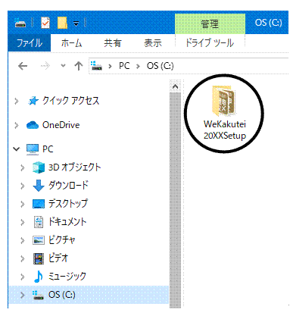This screenshot has width=293, height=316.
Task: Go forward using the forward arrow
Action: coord(45,66)
